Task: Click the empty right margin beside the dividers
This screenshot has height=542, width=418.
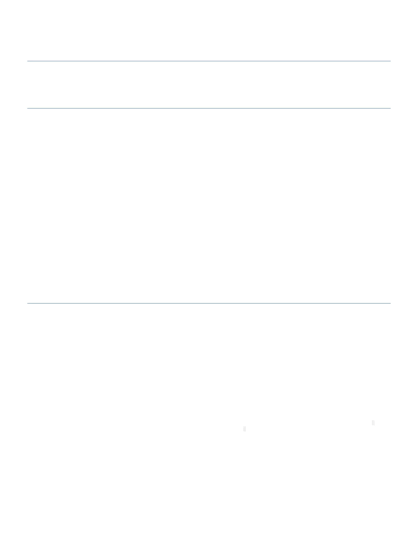Action: (404, 205)
